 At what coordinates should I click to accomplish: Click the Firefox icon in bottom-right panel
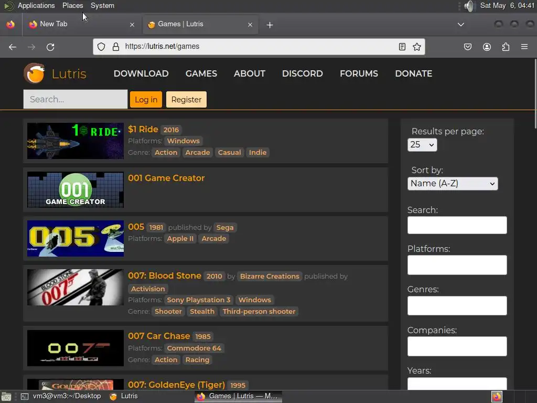497,397
